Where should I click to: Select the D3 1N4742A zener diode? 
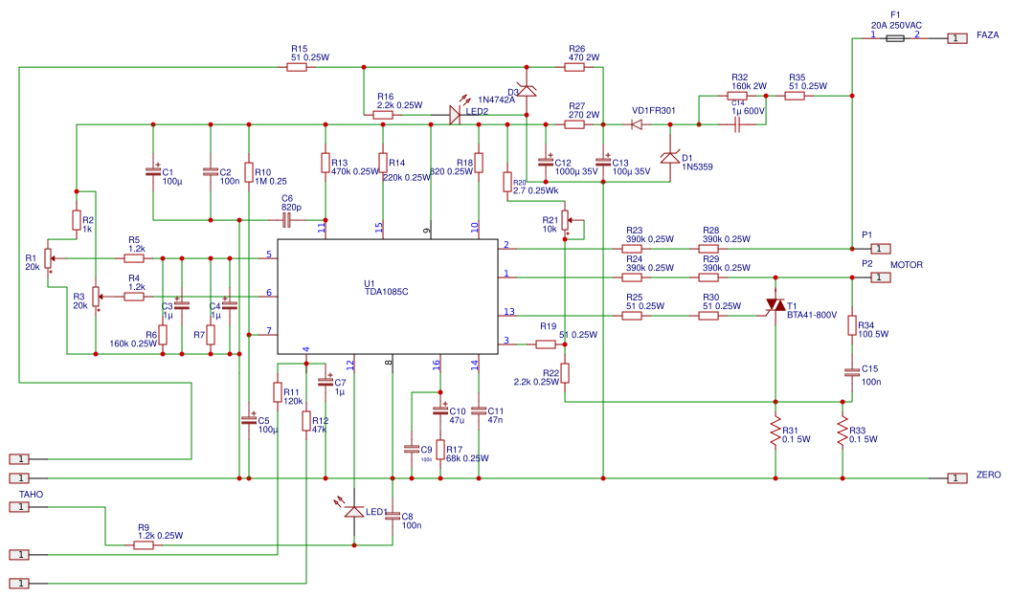(527, 90)
